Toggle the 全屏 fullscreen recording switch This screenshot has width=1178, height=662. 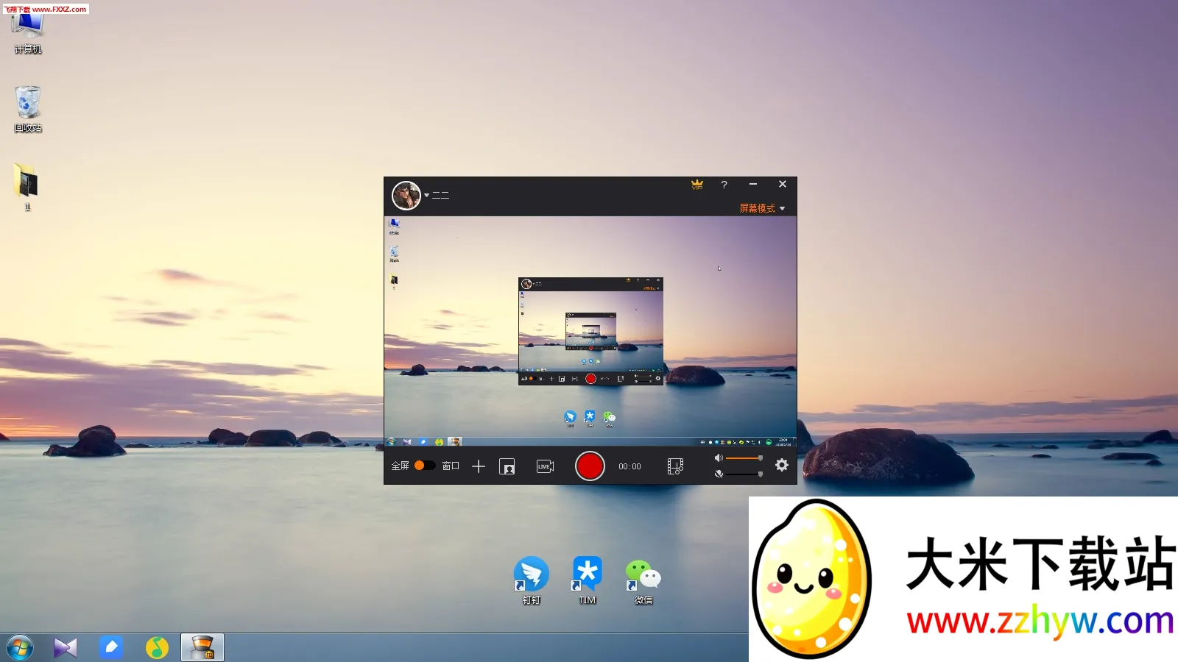click(x=425, y=466)
